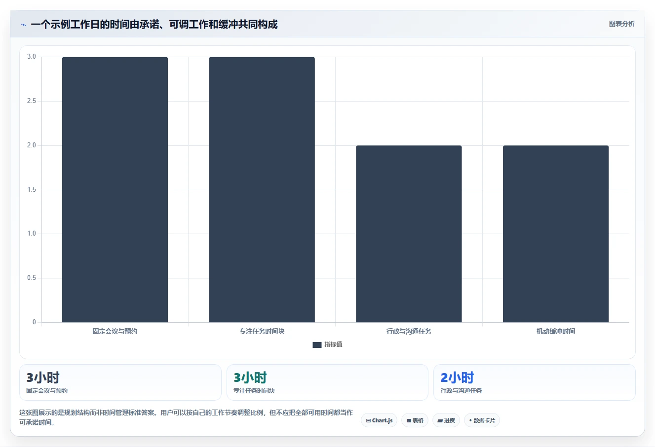Select the 行政与沟通任务 bar in the chart
This screenshot has height=447, width=655.
(x=409, y=234)
